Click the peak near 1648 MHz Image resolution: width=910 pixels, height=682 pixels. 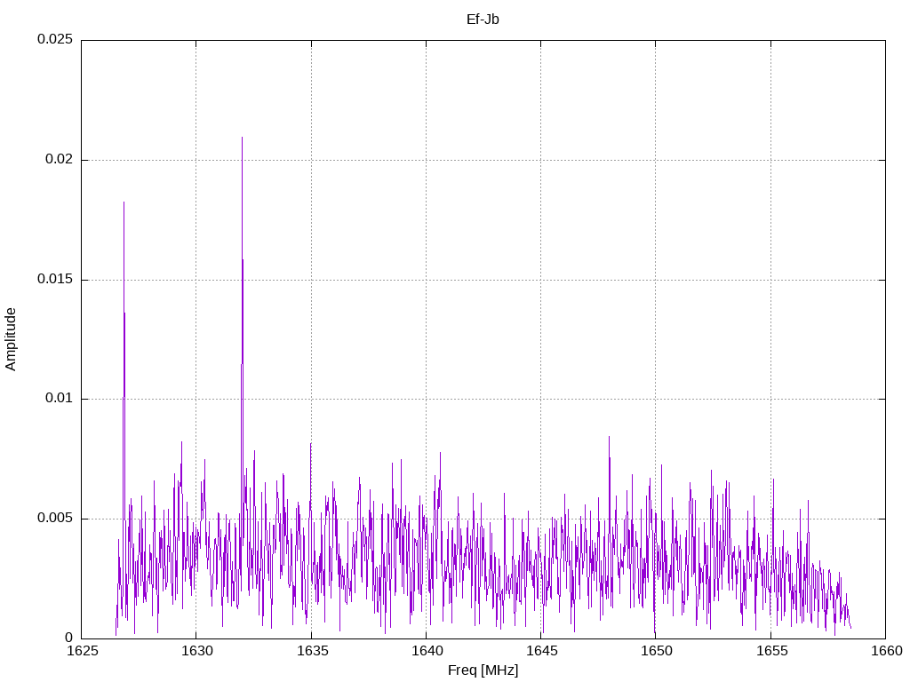pos(609,439)
